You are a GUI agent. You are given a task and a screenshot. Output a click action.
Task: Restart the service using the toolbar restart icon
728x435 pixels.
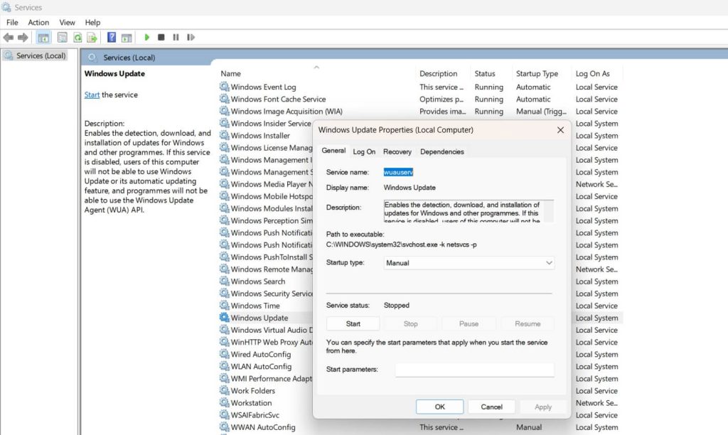pos(191,37)
